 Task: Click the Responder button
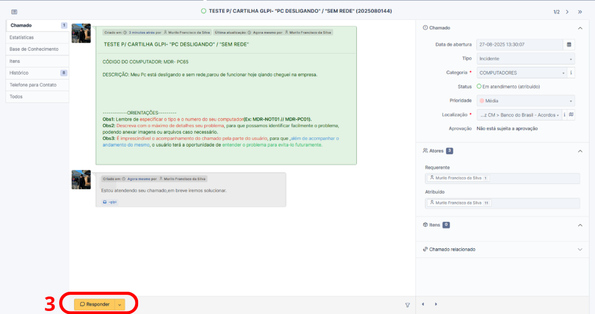tap(95, 304)
